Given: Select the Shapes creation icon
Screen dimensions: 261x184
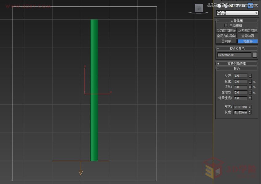Looking at the screenshot, I should [226, 6].
